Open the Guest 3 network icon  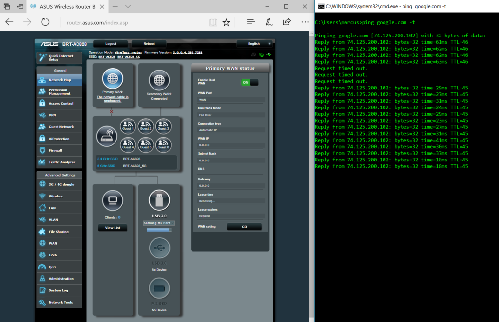pyautogui.click(x=164, y=126)
